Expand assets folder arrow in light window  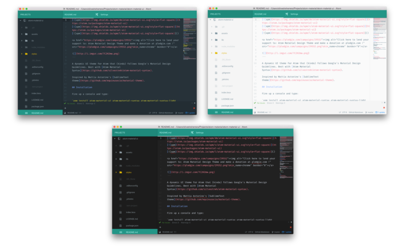coord(212,33)
